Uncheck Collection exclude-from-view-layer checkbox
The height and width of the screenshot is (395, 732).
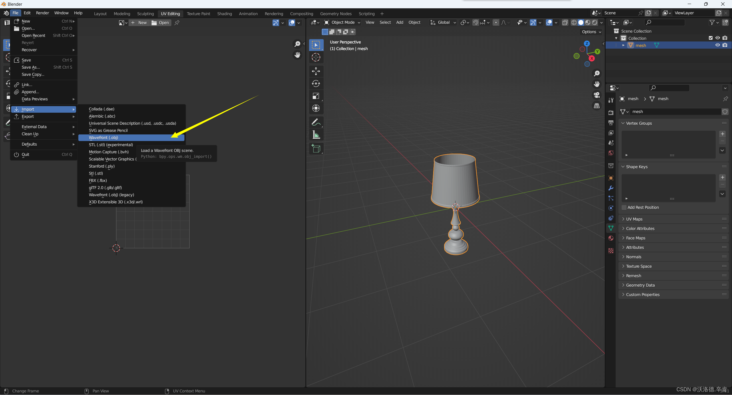click(x=711, y=38)
